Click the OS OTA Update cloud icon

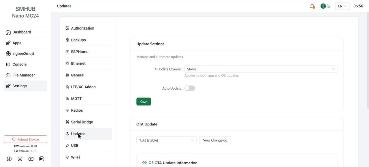click(145, 163)
